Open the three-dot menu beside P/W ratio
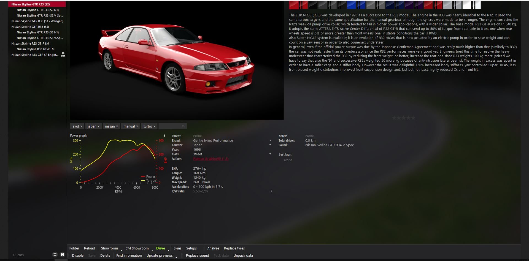The height and width of the screenshot is (261, 529). point(271,191)
